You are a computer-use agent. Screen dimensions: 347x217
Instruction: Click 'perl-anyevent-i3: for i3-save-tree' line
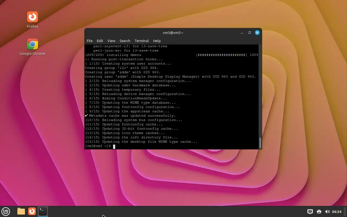pos(130,46)
